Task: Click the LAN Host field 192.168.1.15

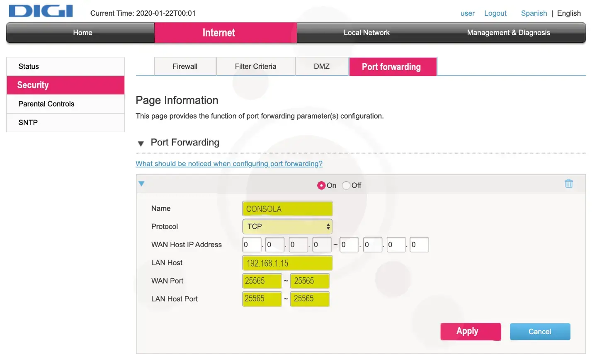Action: coord(287,263)
